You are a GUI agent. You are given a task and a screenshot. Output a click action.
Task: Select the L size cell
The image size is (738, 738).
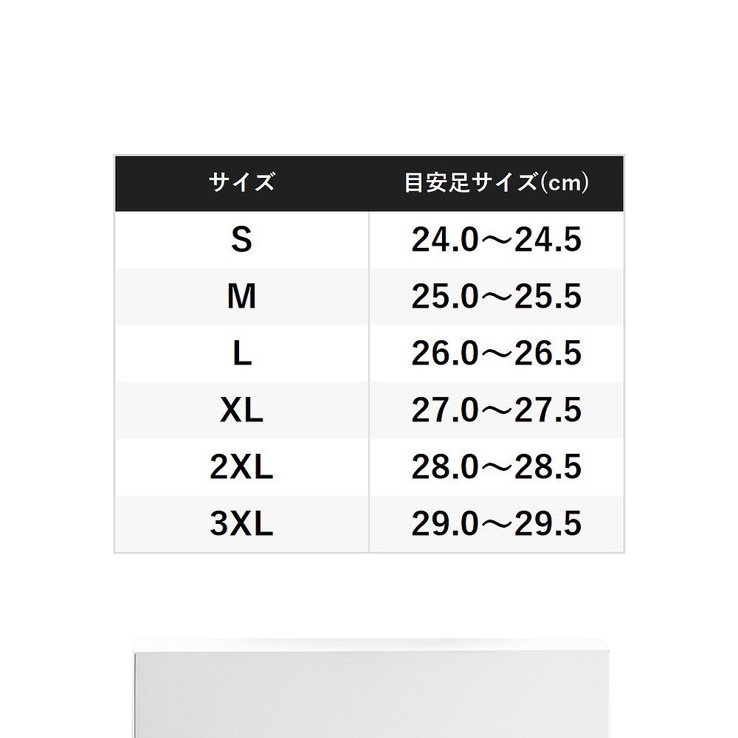pyautogui.click(x=241, y=354)
